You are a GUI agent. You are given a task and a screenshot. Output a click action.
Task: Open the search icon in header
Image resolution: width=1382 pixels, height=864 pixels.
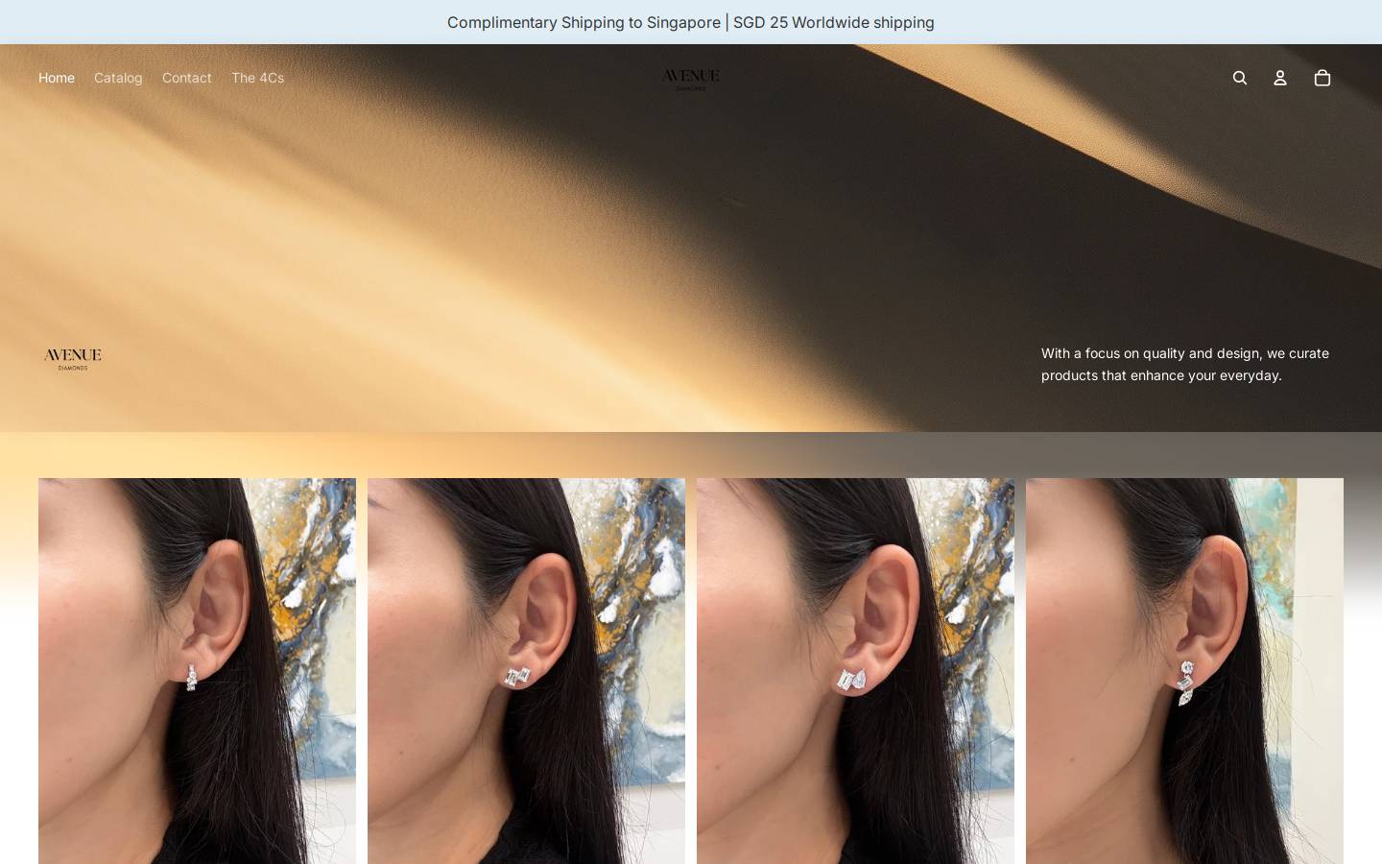coord(1240,78)
